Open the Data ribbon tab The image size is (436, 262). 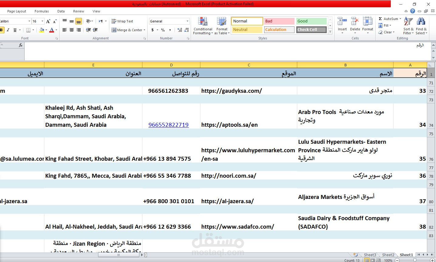[x=61, y=11]
